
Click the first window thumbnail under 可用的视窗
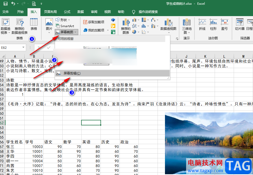click(x=96, y=56)
